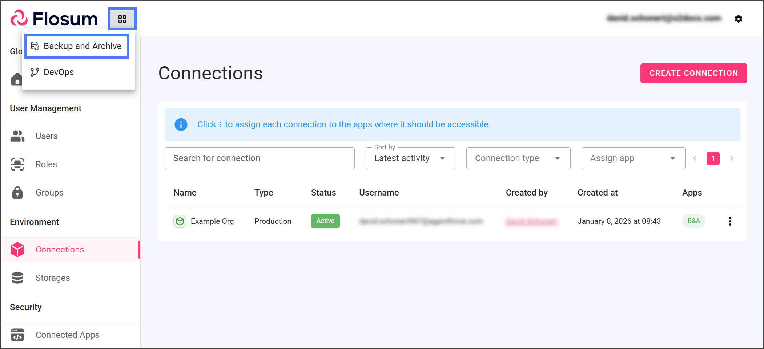The width and height of the screenshot is (764, 349).
Task: Click the Roles icon in sidebar
Action: [x=17, y=164]
